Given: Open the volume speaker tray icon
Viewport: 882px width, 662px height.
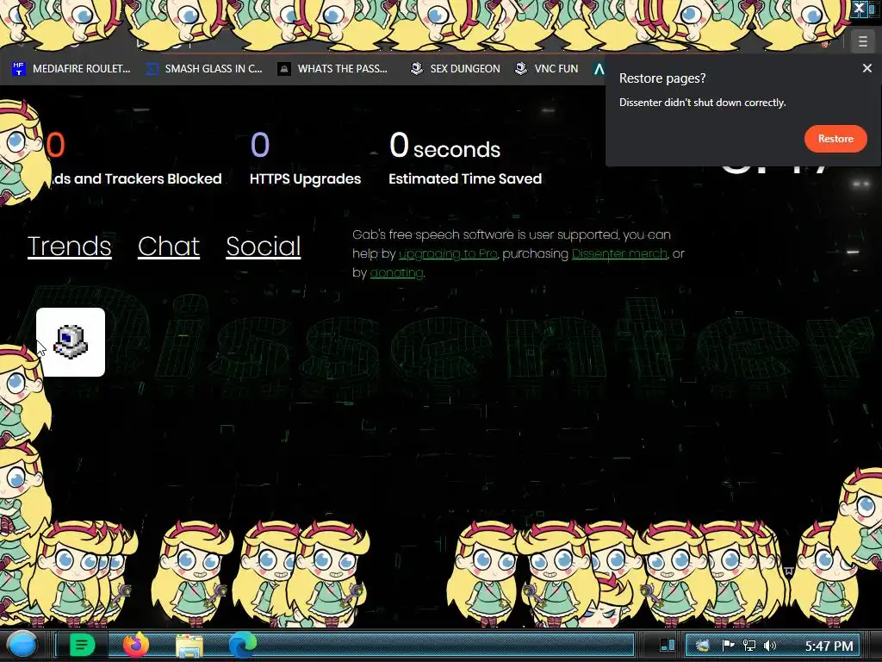Looking at the screenshot, I should 769,646.
